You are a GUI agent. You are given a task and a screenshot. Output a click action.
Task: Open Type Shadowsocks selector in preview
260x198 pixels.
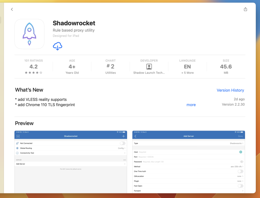click(188, 143)
